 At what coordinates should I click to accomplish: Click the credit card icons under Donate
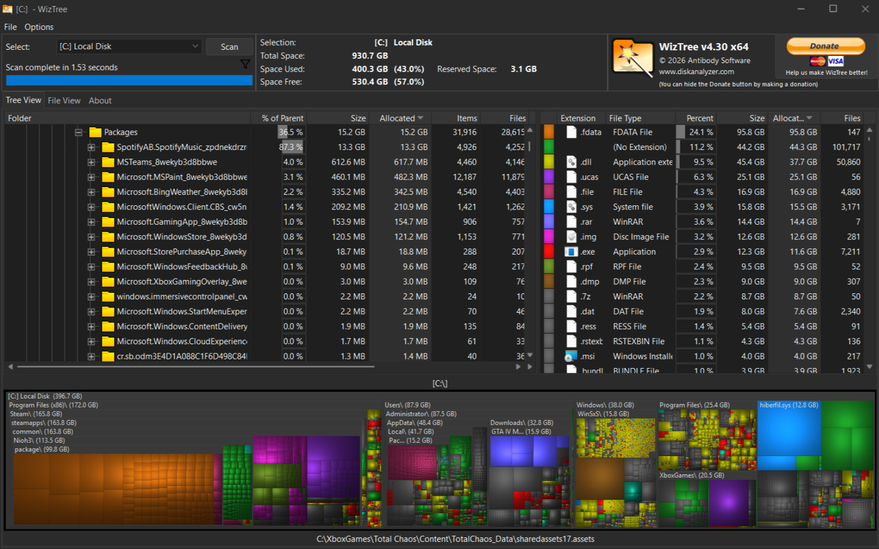826,61
